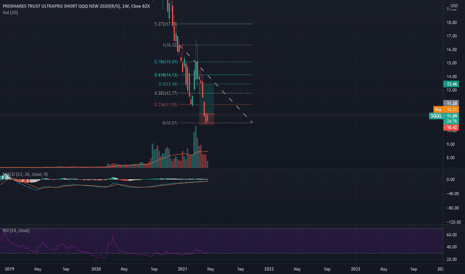The width and height of the screenshot is (465, 274).
Task: Click the SQQQ 11.09 last price label
Action: (444, 116)
